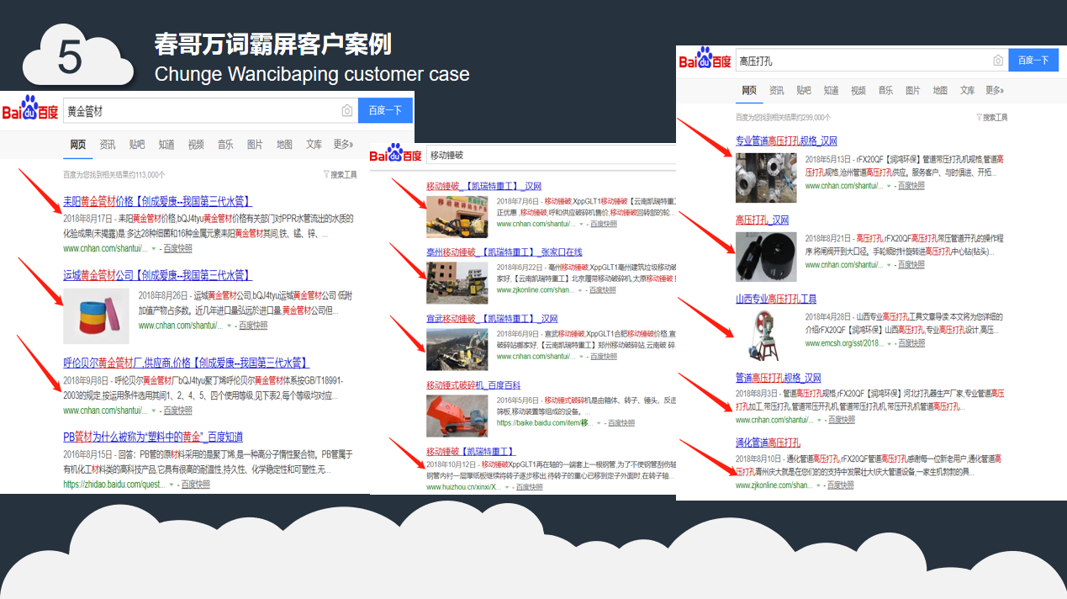1067x599 pixels.
Task: Open 百度快照 for the 耒阳黄金管材价格 result
Action: click(177, 249)
